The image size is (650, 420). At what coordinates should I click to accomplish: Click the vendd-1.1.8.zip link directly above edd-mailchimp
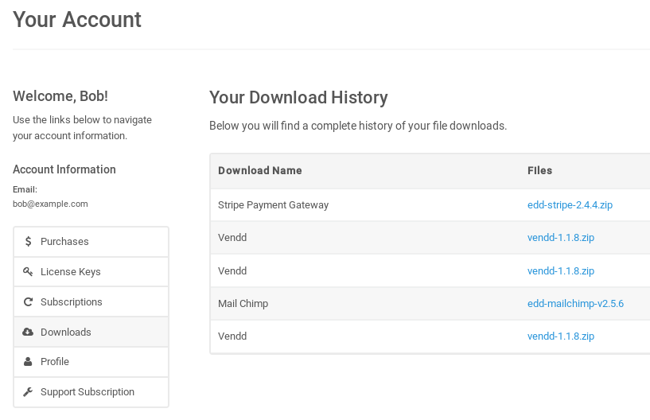pos(561,271)
